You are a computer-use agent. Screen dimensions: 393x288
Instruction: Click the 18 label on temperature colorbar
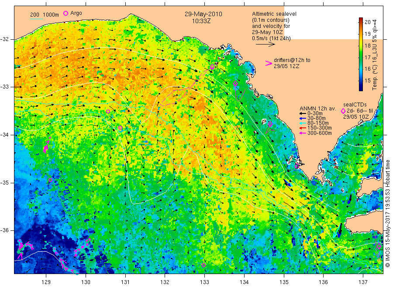[x=368, y=45]
